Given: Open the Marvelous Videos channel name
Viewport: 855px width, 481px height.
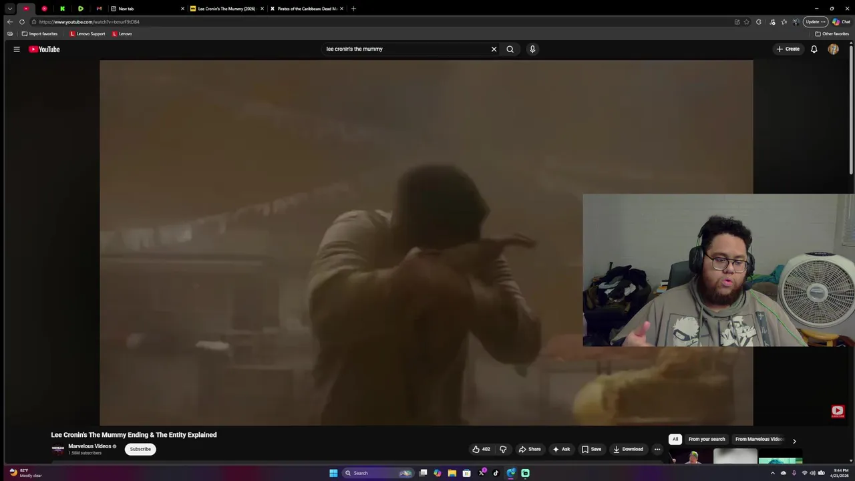Looking at the screenshot, I should [x=90, y=446].
